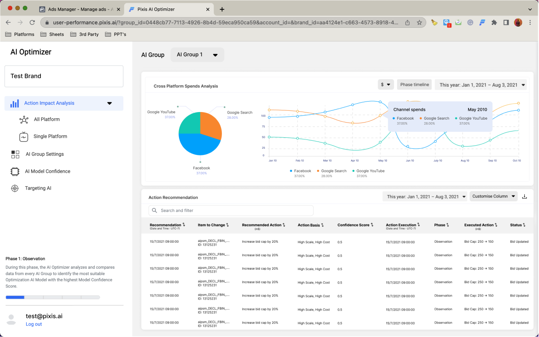Open the AI Model Confidence menu item
Image resolution: width=539 pixels, height=337 pixels.
[48, 171]
